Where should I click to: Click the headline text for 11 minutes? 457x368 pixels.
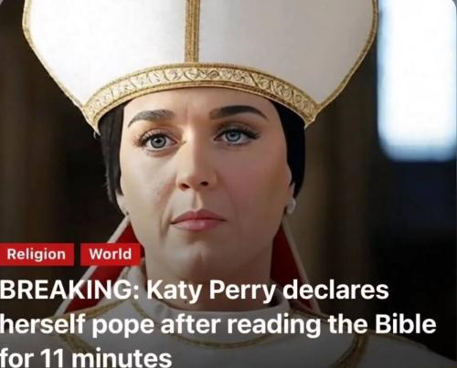pos(85,358)
